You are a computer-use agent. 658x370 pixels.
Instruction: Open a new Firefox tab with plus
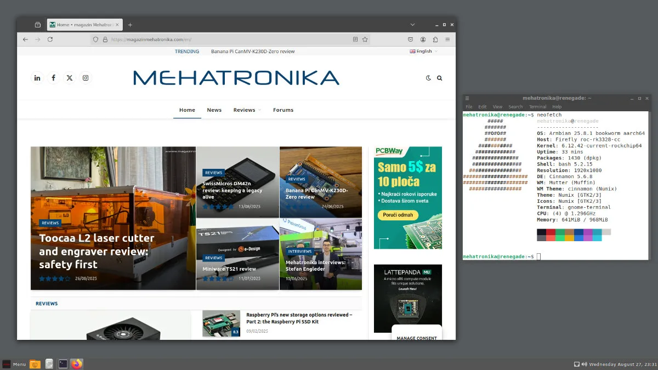(130, 25)
